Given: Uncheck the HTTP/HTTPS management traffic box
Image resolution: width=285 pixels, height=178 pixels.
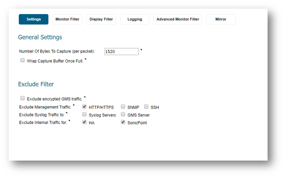Looking at the screenshot, I should pos(84,107).
